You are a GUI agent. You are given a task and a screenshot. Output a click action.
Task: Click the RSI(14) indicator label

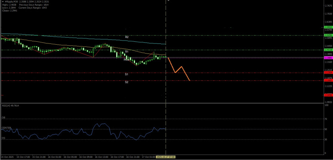[x=10, y=105]
